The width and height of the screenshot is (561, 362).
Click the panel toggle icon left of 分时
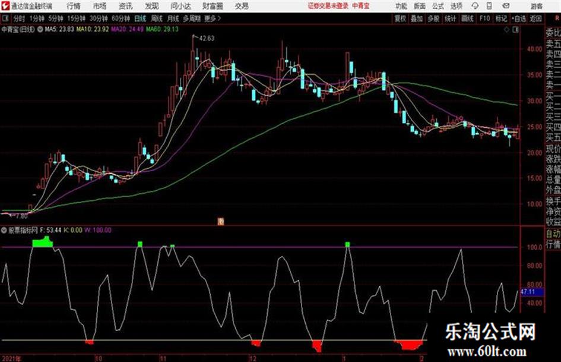[x=5, y=18]
